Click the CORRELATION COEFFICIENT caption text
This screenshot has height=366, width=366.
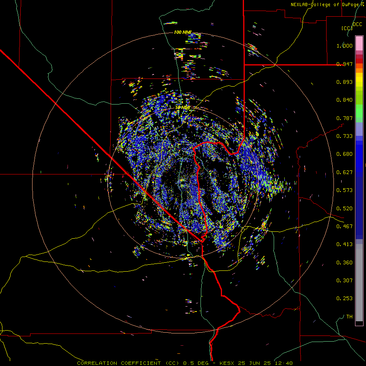(x=119, y=363)
